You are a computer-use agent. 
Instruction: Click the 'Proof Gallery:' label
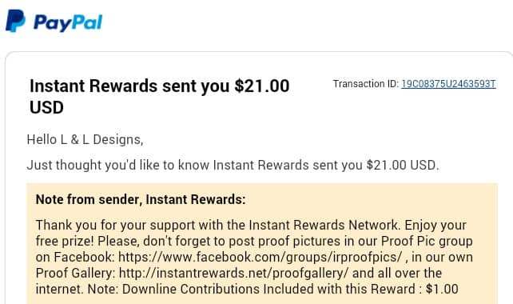(75, 273)
